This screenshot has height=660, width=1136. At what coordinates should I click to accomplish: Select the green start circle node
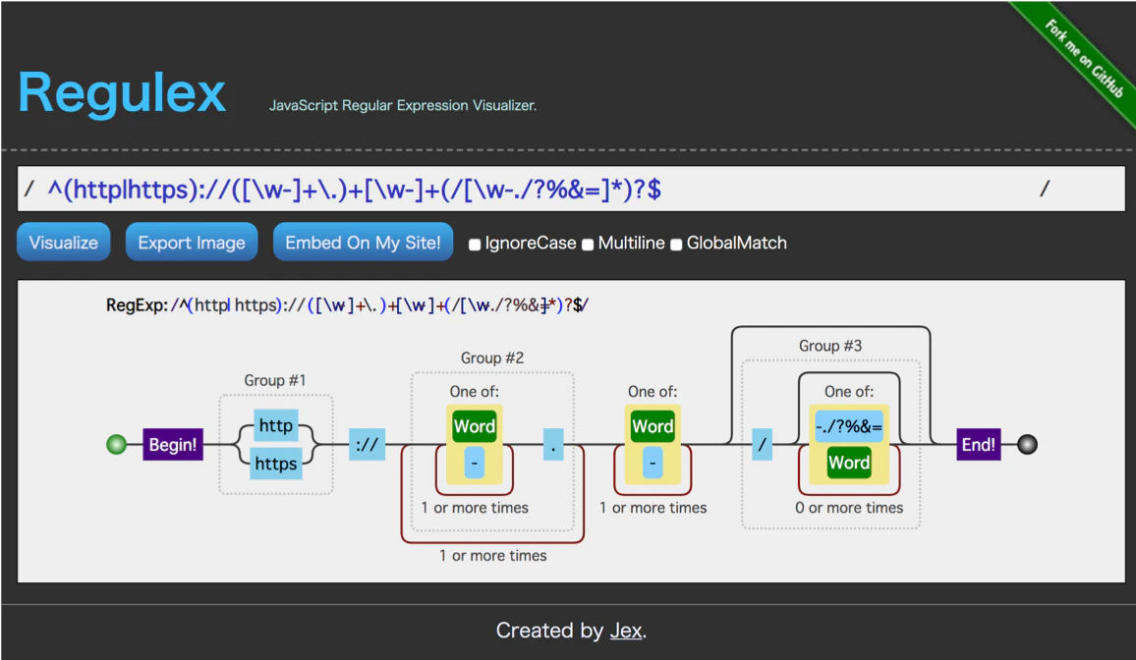[x=116, y=444]
